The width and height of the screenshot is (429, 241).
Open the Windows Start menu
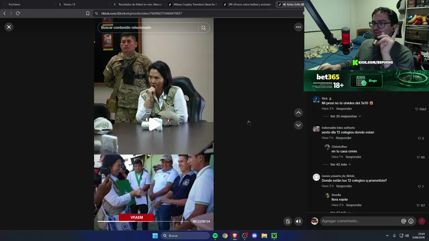(x=155, y=236)
